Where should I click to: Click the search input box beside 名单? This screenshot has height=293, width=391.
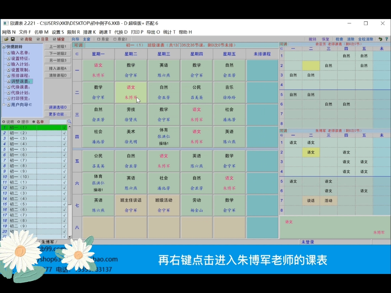tap(58, 121)
